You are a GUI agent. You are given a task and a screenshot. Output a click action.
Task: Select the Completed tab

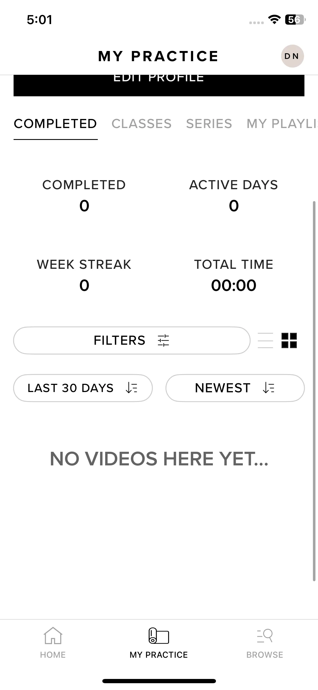click(55, 124)
